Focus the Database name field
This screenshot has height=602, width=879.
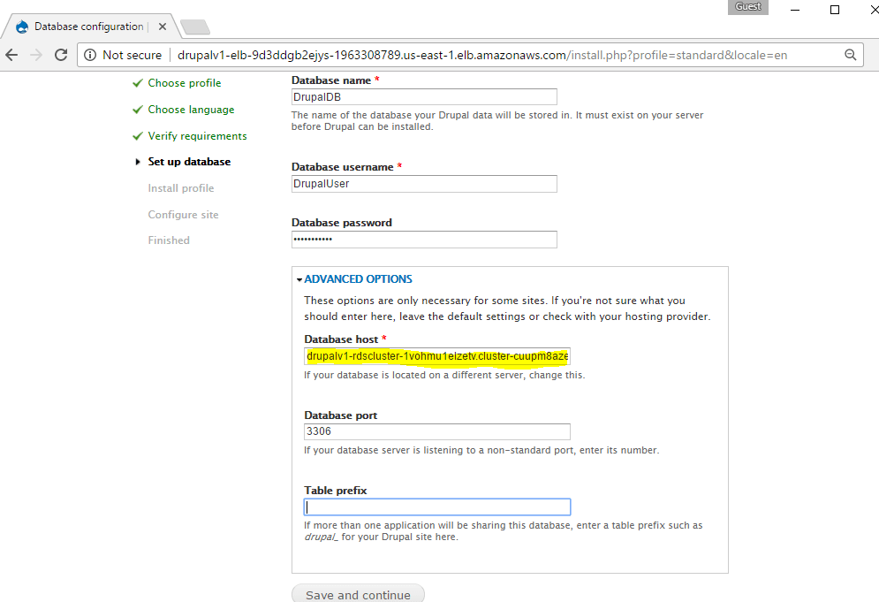424,97
